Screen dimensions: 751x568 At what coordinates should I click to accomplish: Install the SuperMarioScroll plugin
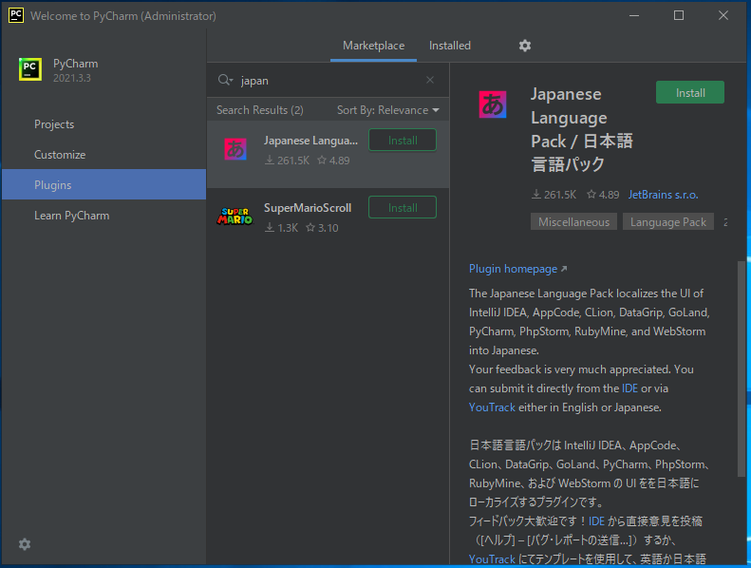pos(403,208)
